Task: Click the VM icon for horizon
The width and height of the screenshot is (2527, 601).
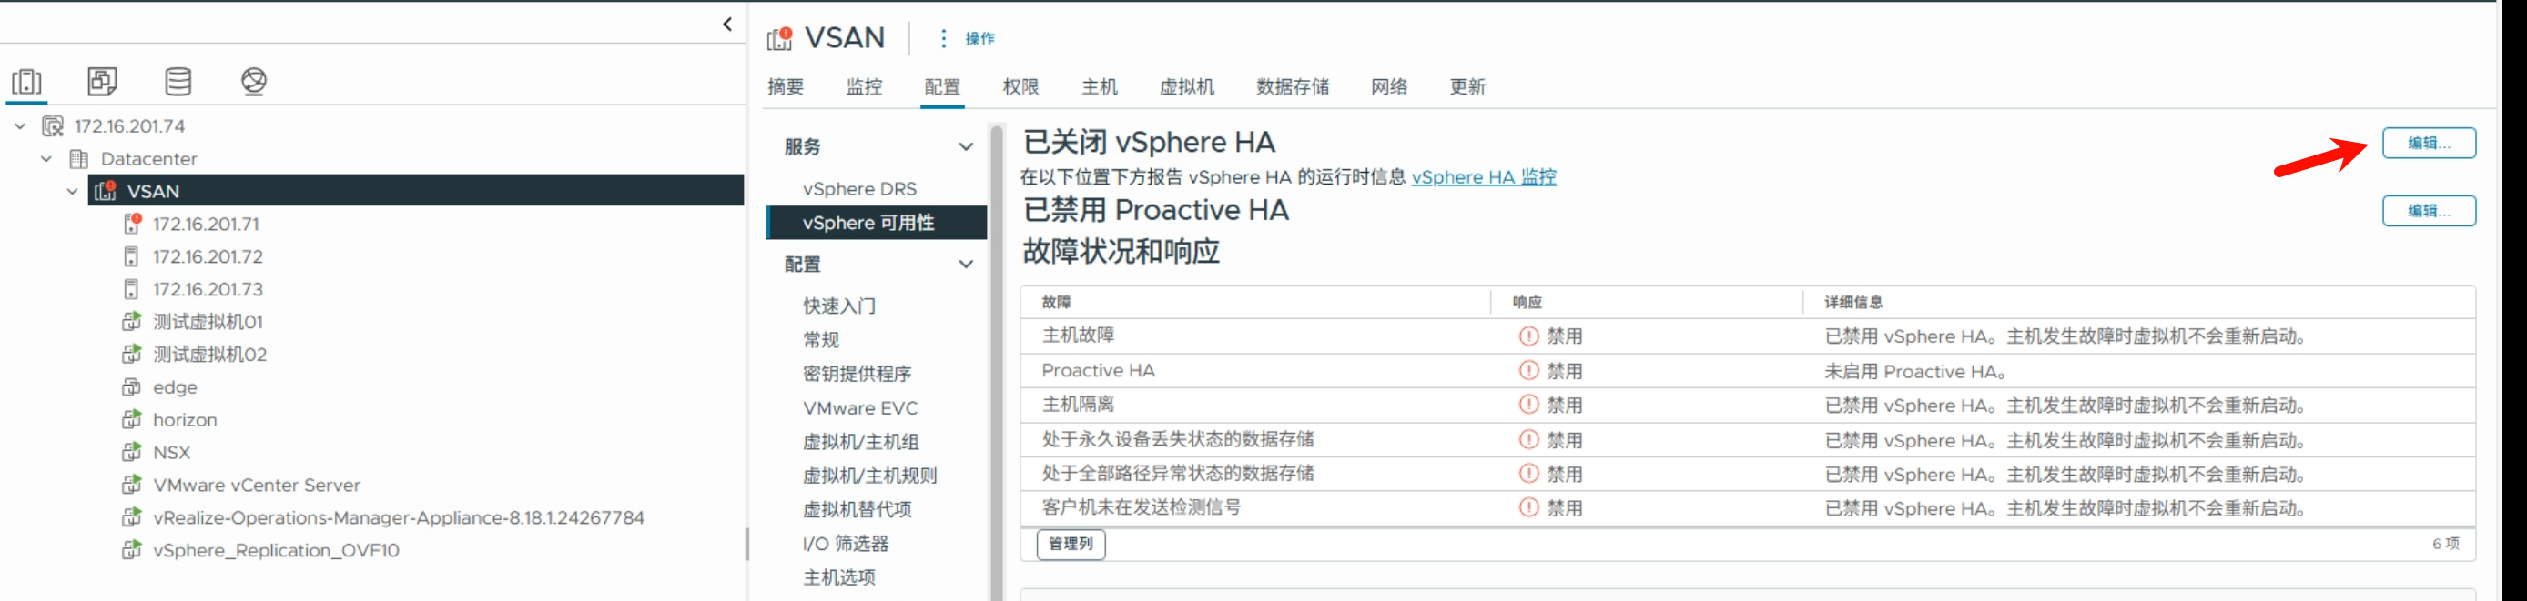Action: pyautogui.click(x=131, y=420)
